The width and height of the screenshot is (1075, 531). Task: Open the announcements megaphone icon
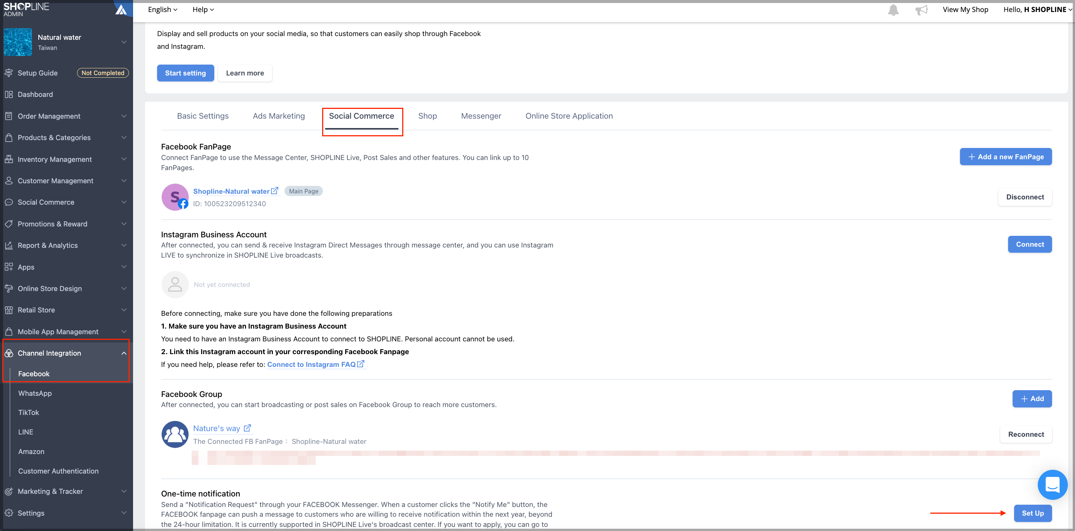(921, 10)
